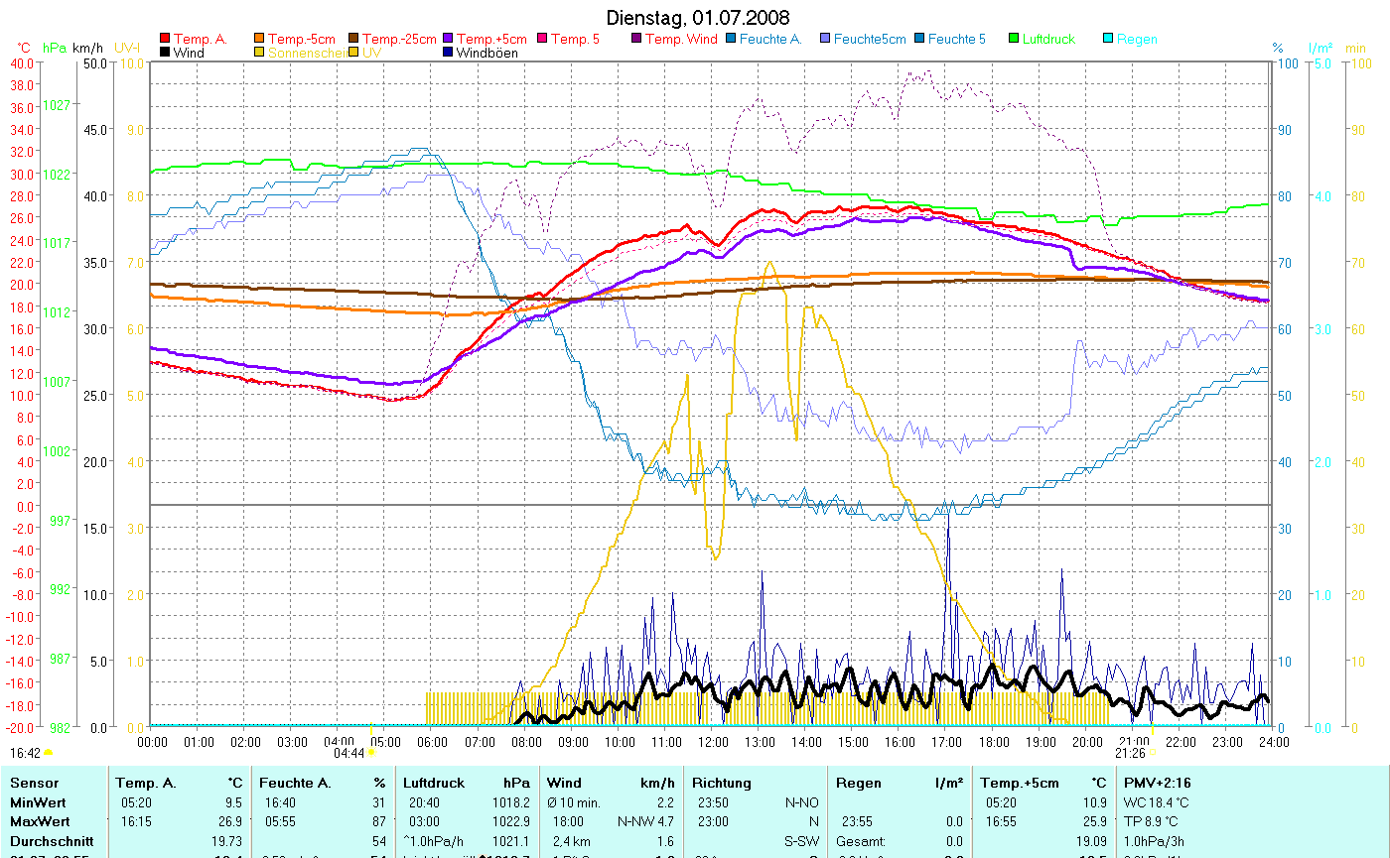
Task: Select the Luftdruck column header in table
Action: [x=433, y=783]
